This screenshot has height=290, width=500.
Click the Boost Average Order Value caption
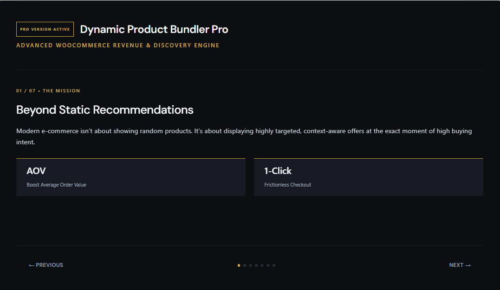(x=57, y=185)
